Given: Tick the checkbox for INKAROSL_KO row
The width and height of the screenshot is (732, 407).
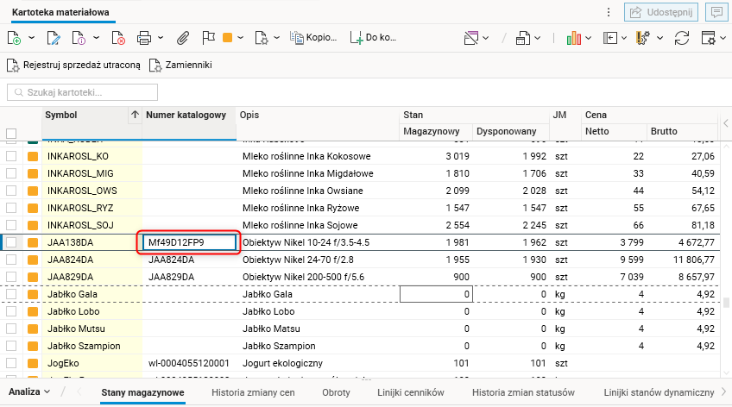Looking at the screenshot, I should [11, 157].
